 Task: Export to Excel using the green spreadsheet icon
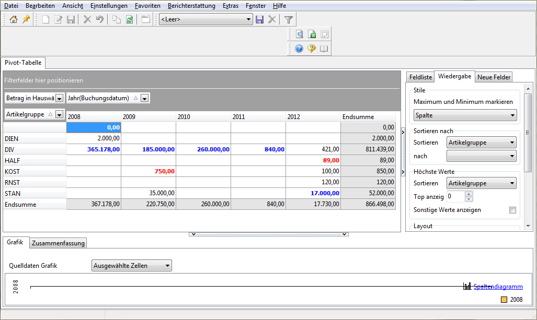312,34
